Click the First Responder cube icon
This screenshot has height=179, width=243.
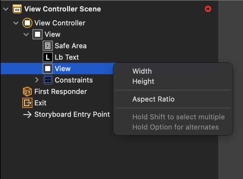pos(27,91)
